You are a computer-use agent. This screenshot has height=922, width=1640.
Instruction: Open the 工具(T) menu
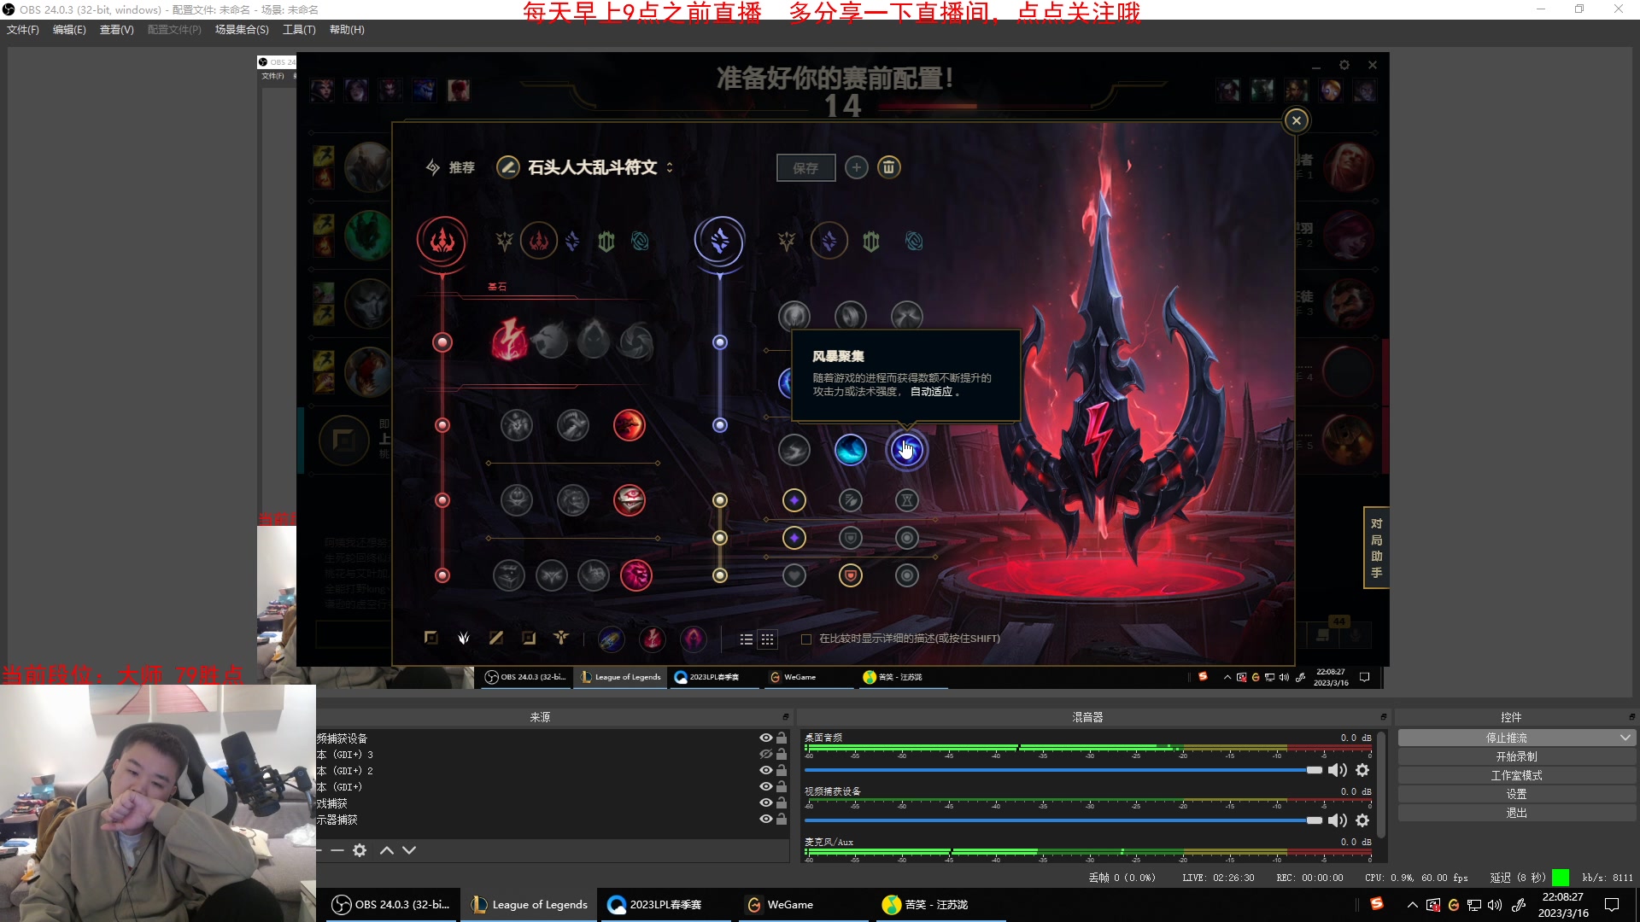299,30
